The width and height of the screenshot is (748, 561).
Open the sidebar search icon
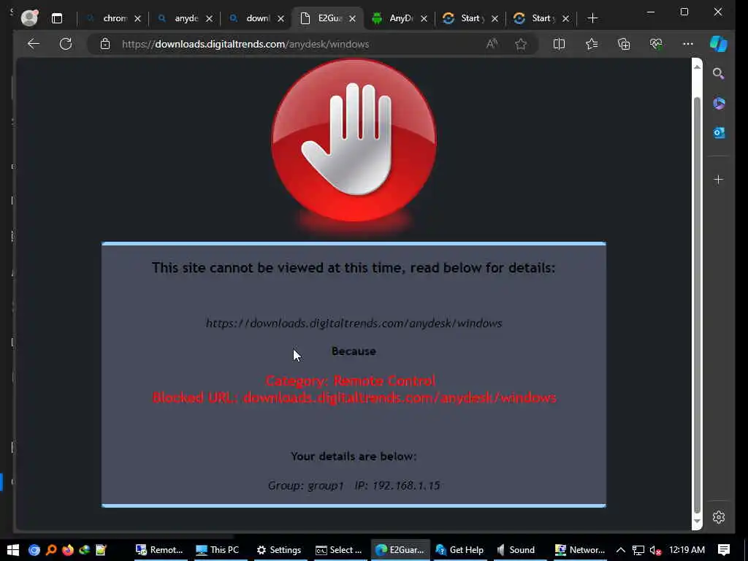(x=719, y=74)
